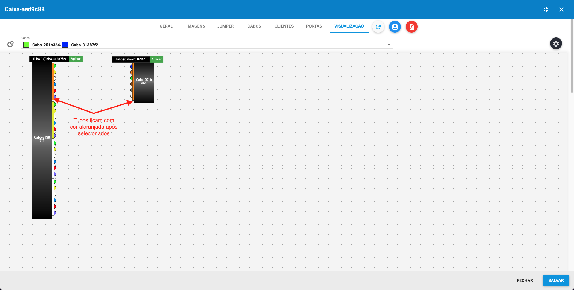Select violet fiber in bottom tube of Cabo-31387f2
Screen dimensions: 574x290
(55, 213)
